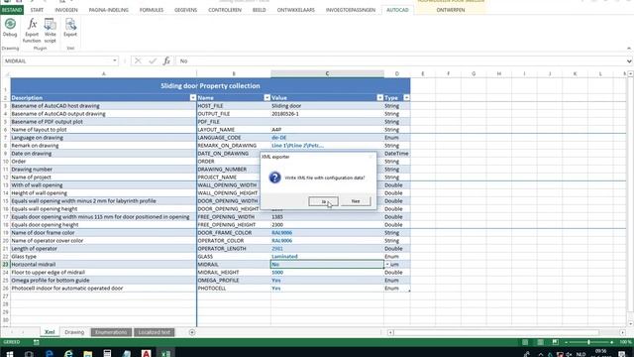Confirm entry with the checkmark icon

(153, 60)
